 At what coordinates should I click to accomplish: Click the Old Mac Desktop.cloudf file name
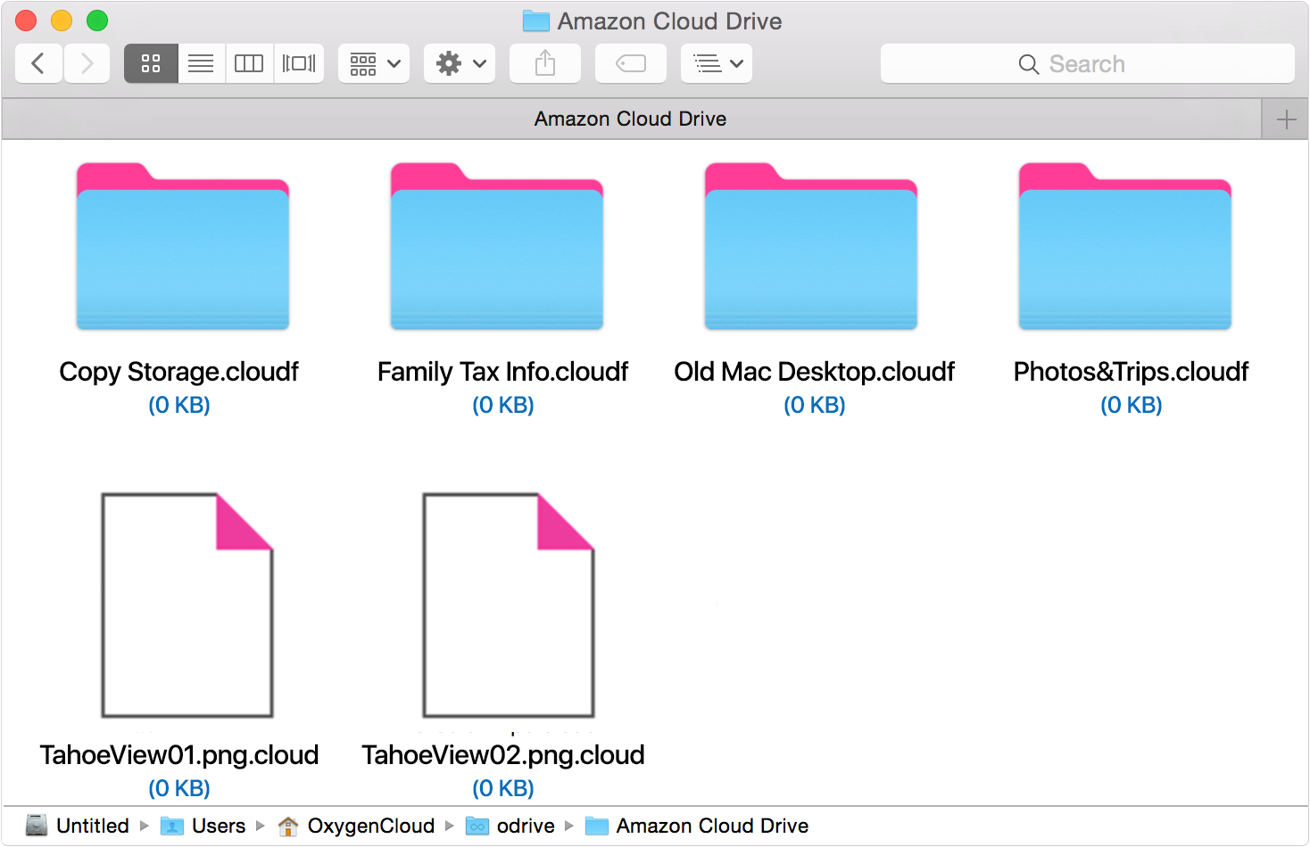click(815, 372)
